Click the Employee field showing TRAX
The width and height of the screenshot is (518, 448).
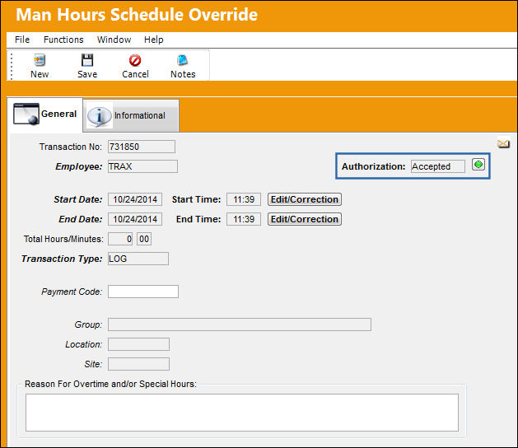(x=142, y=166)
